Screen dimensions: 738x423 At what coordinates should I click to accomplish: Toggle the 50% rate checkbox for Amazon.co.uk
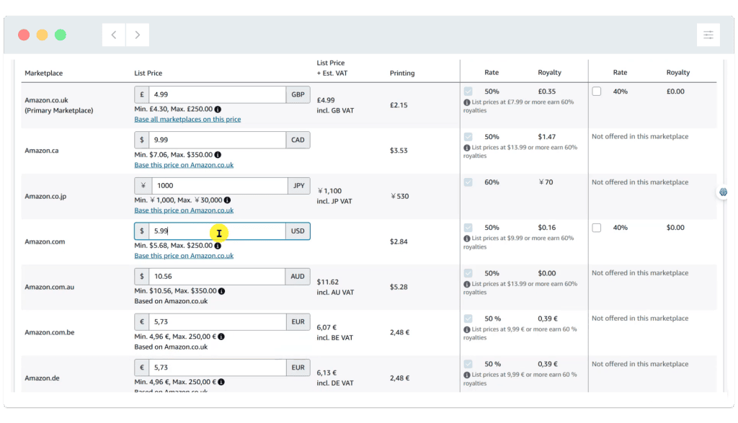tap(468, 92)
